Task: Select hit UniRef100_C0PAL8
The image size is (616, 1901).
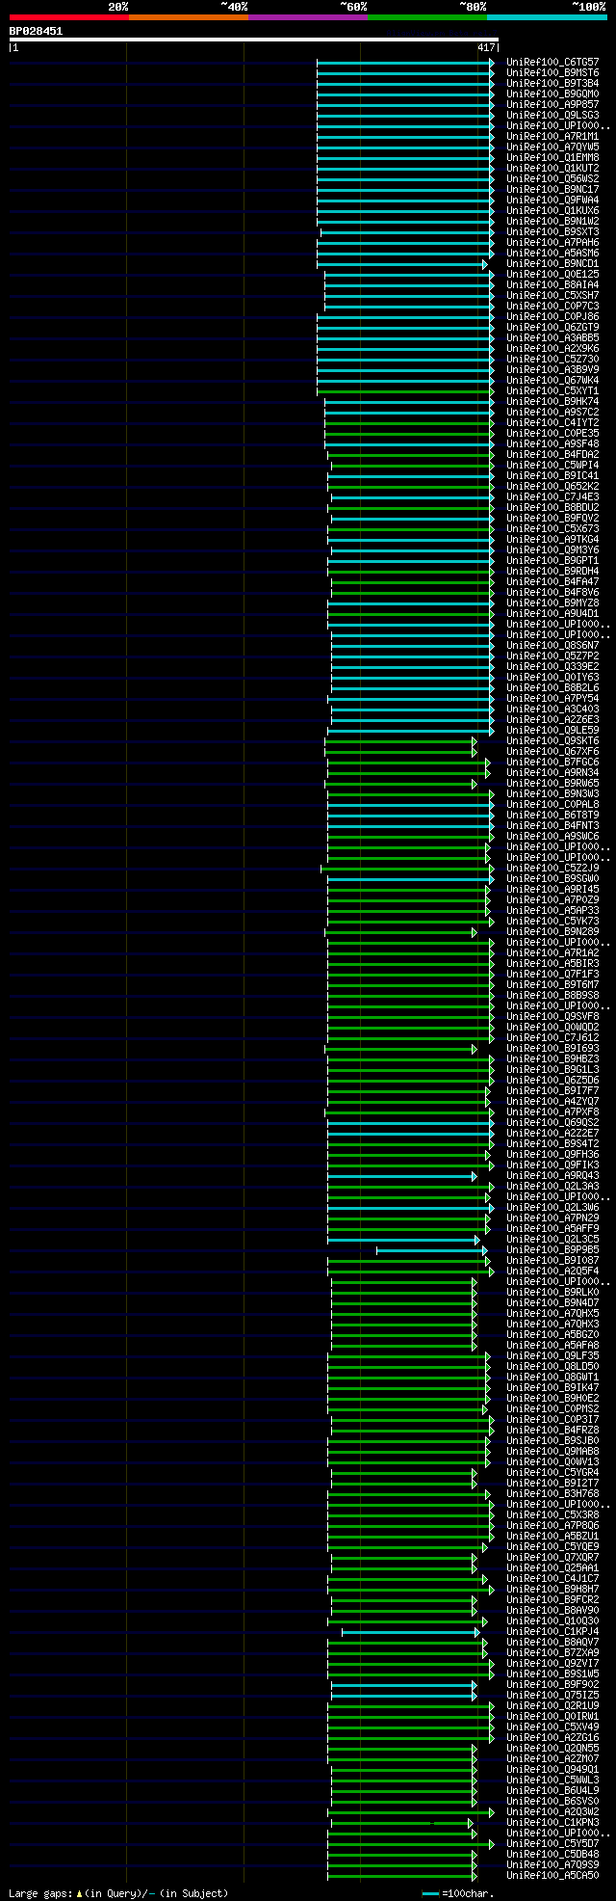Action: click(552, 804)
